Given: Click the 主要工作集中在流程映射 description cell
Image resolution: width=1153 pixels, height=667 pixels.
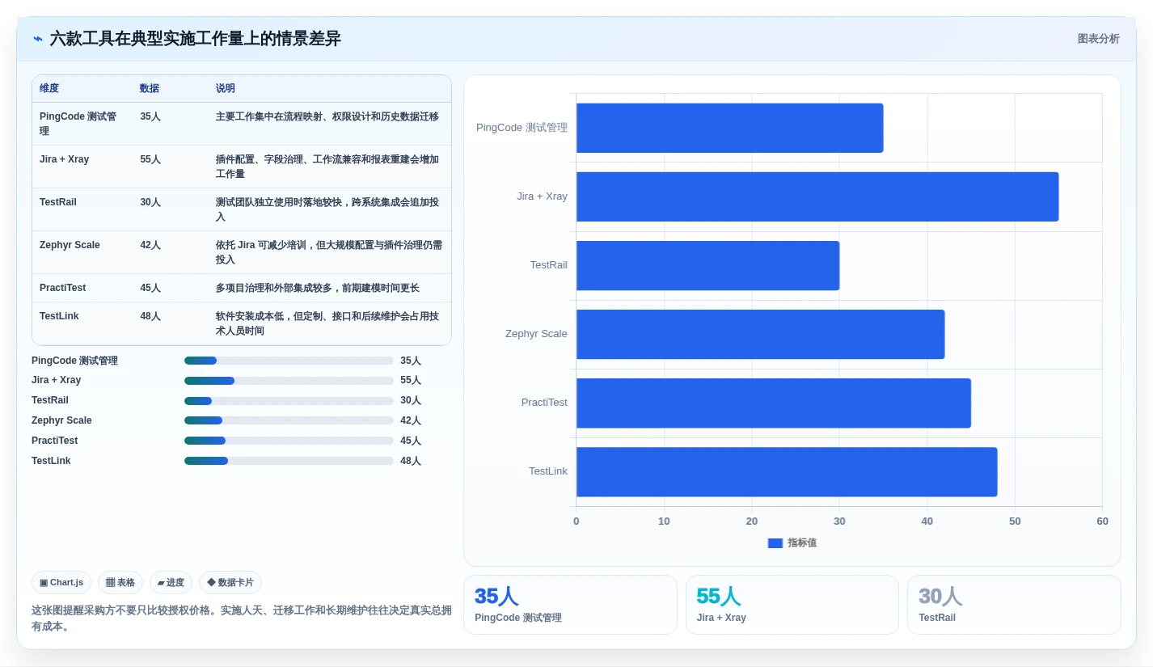Looking at the screenshot, I should click(x=330, y=124).
